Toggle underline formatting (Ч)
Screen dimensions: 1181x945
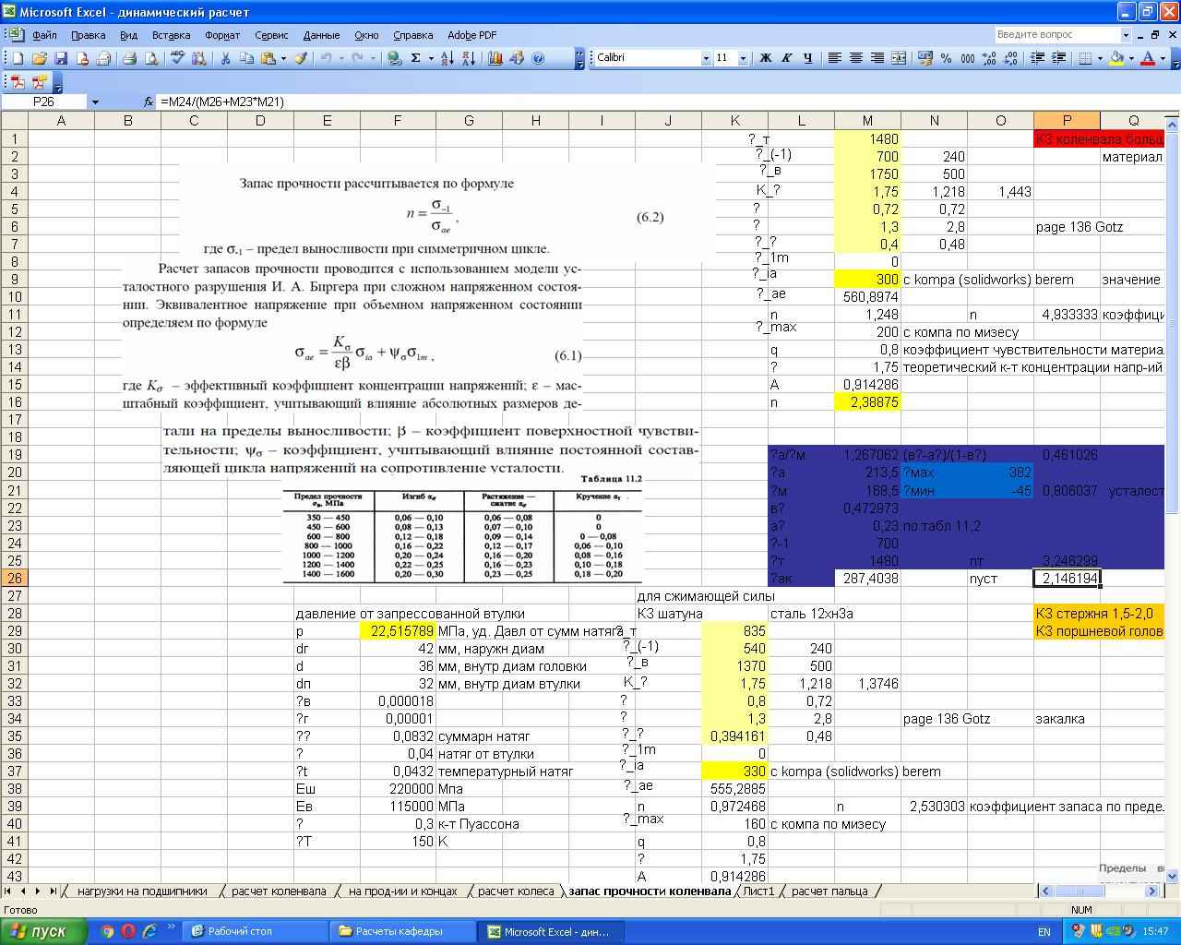[x=808, y=57]
